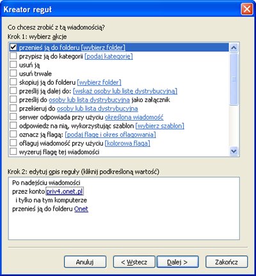Click the action list scroll-up arrow
This screenshot has width=256, height=276.
tap(234, 47)
